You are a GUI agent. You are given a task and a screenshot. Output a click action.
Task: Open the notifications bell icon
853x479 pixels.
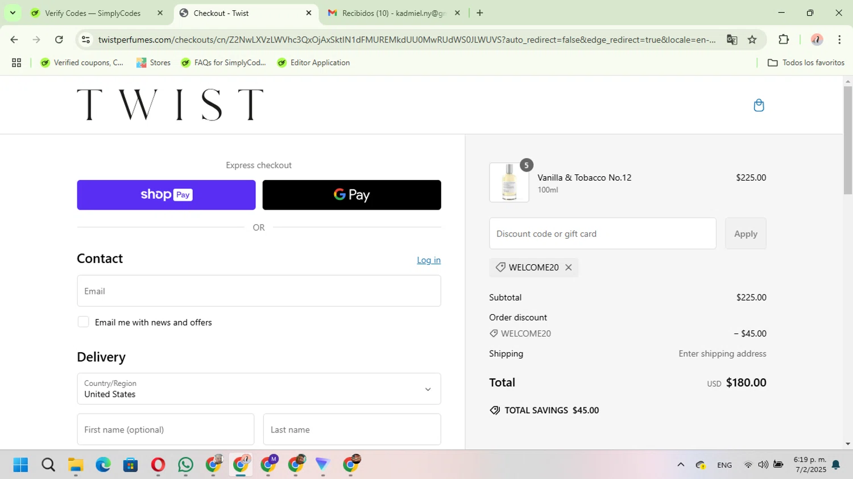click(836, 465)
